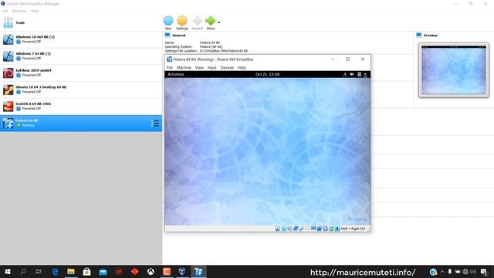Select the Kali Linux 2019 amd64 VM
This screenshot has height=278, width=494.
click(x=81, y=73)
